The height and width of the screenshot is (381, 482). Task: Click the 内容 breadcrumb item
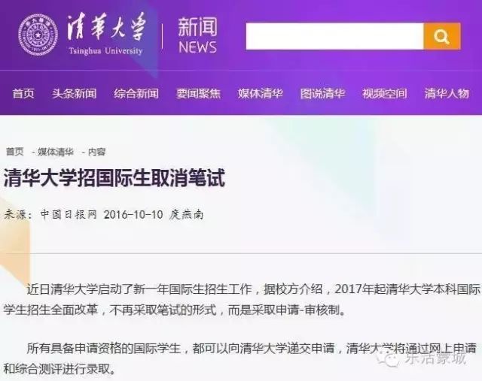(97, 152)
